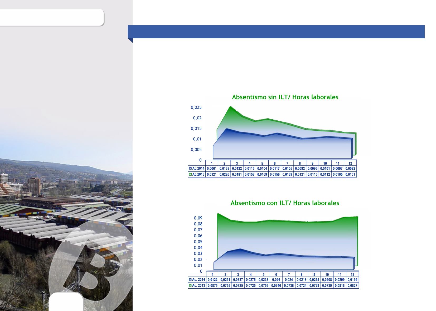Click month 1 header in sin ILT table
The width and height of the screenshot is (436, 311).
pos(212,163)
